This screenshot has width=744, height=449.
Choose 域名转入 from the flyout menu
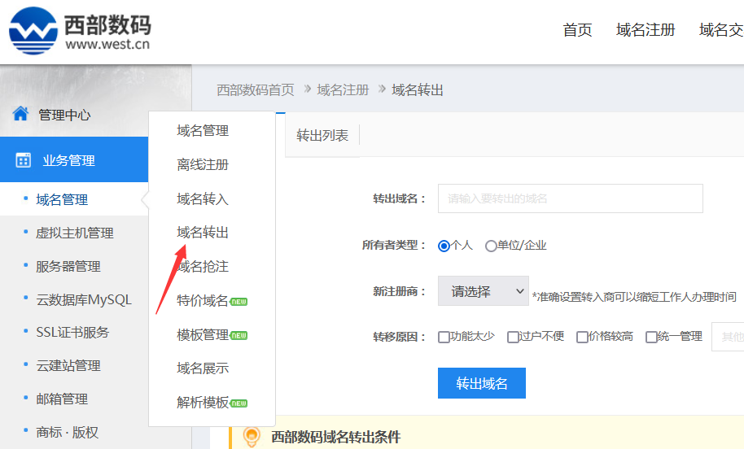click(203, 198)
